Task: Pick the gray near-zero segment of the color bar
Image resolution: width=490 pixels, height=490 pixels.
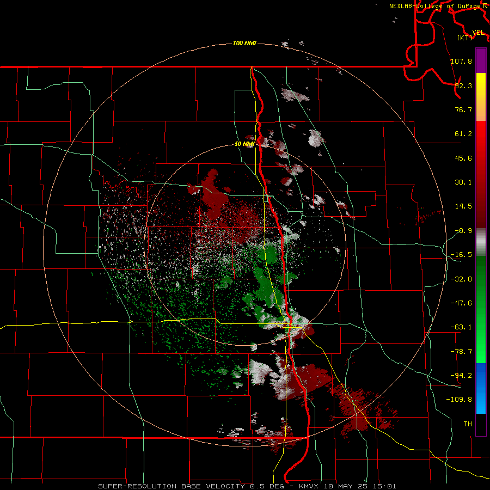Action: (x=481, y=242)
